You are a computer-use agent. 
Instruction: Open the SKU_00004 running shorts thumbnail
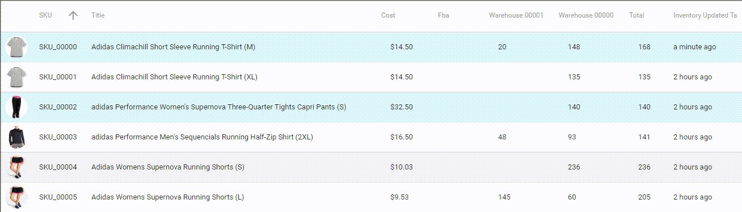[x=16, y=167]
